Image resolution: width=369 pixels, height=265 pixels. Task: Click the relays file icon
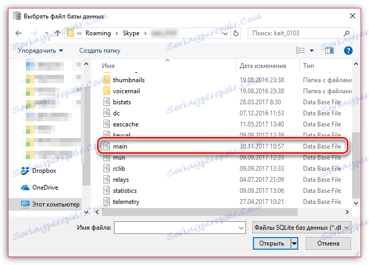[x=107, y=179]
